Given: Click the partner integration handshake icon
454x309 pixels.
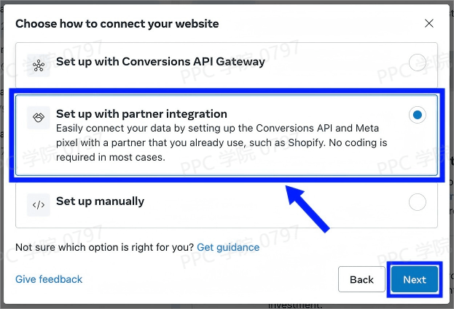Looking at the screenshot, I should pyautogui.click(x=39, y=116).
